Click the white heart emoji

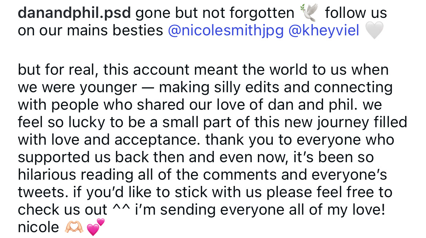click(x=374, y=31)
